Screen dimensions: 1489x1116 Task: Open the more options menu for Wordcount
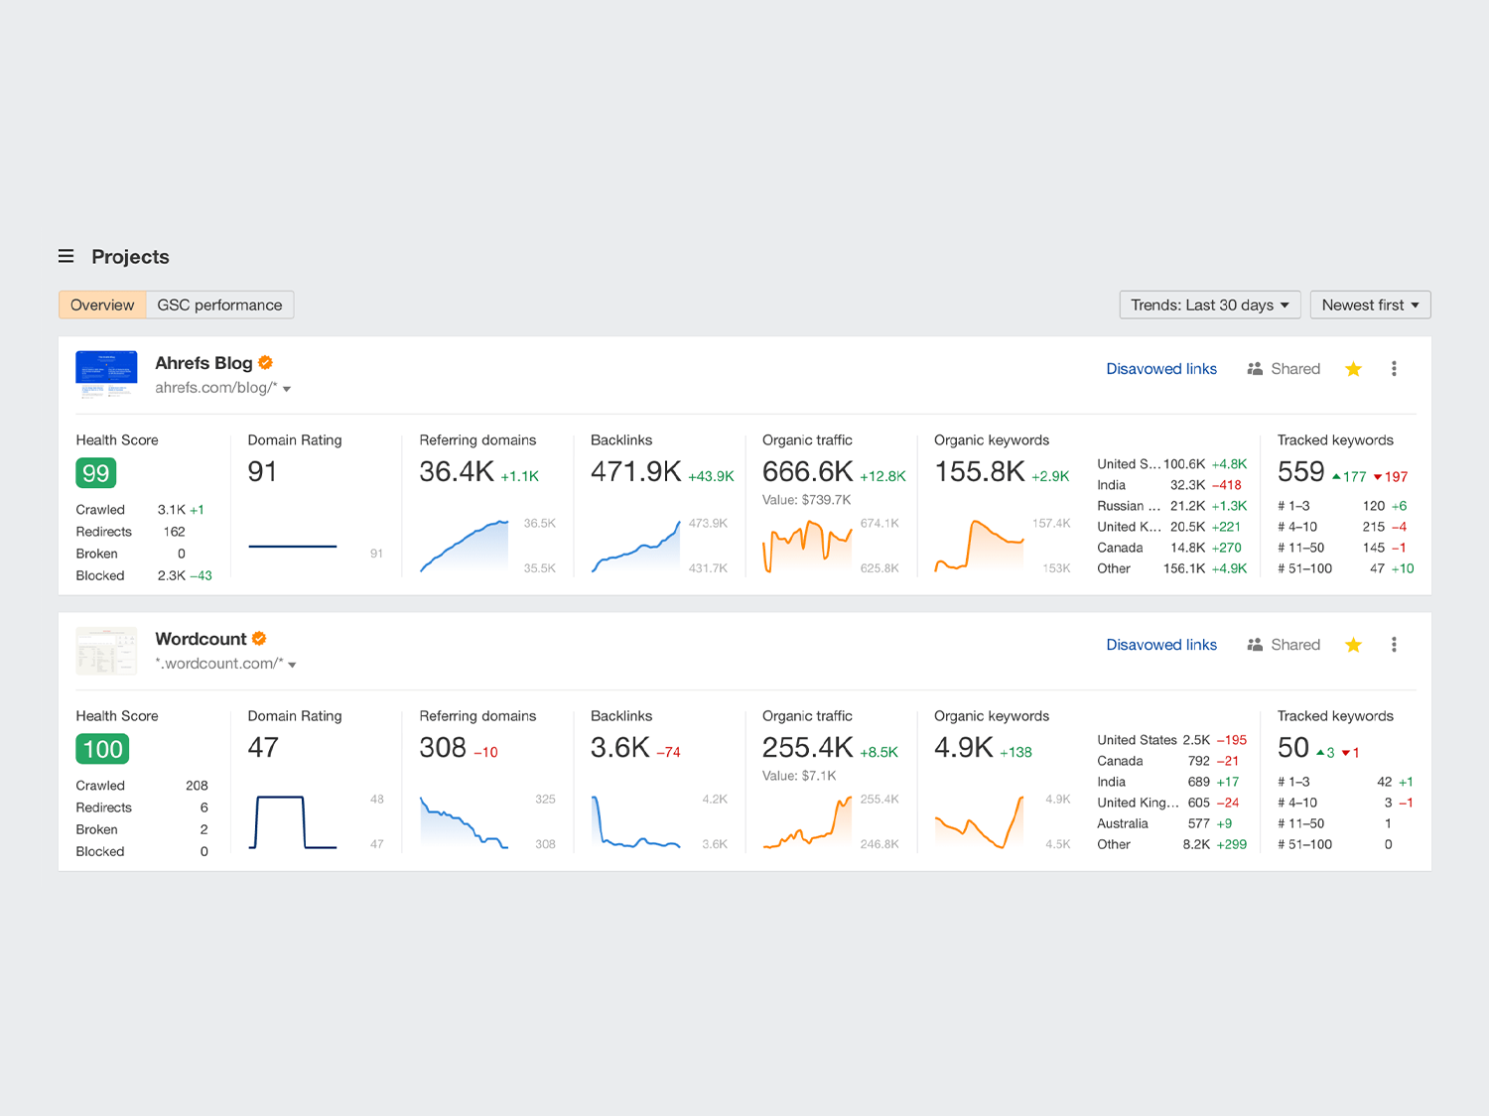tap(1394, 645)
